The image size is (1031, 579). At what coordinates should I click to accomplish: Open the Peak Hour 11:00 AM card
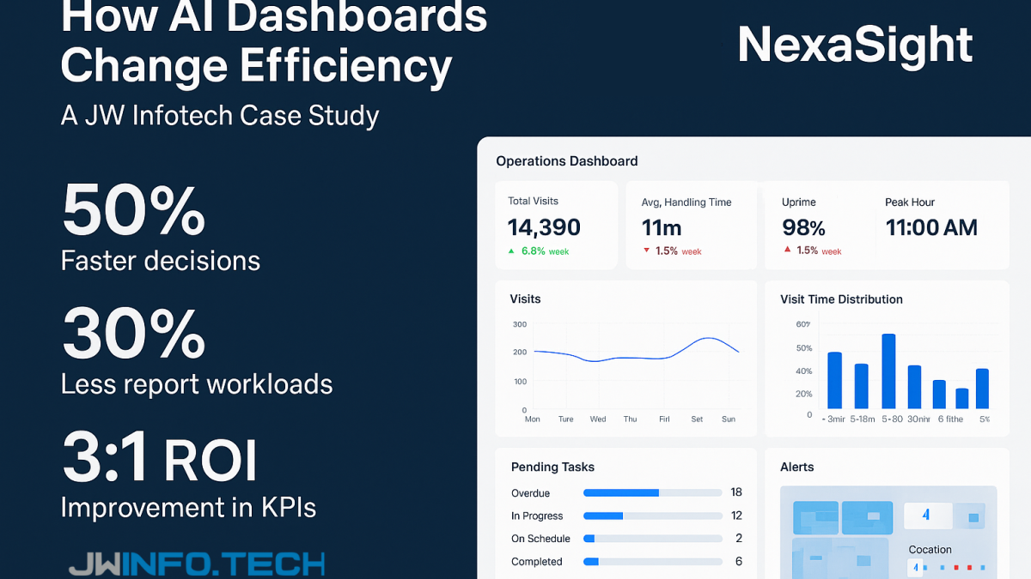pos(931,226)
